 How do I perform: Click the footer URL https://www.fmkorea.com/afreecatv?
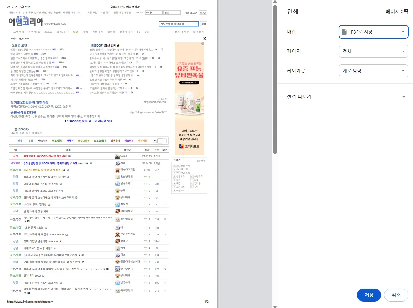pyautogui.click(x=30, y=302)
